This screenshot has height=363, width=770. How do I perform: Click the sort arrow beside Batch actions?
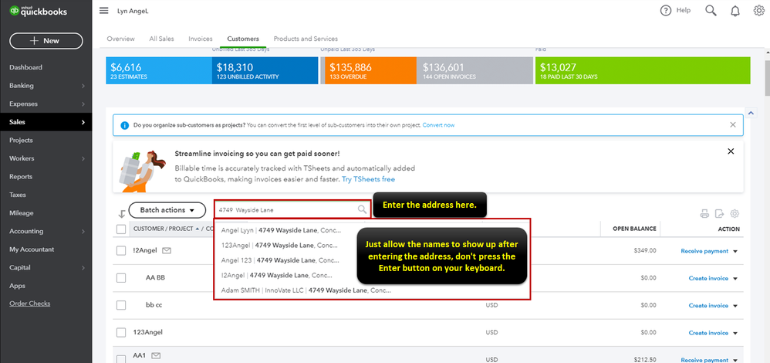pos(122,214)
